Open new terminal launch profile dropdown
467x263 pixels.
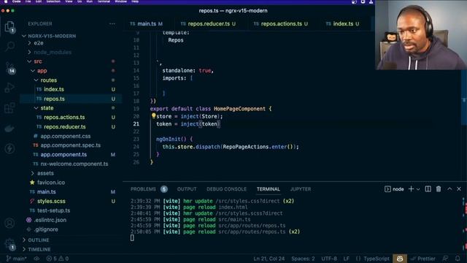[418, 189]
